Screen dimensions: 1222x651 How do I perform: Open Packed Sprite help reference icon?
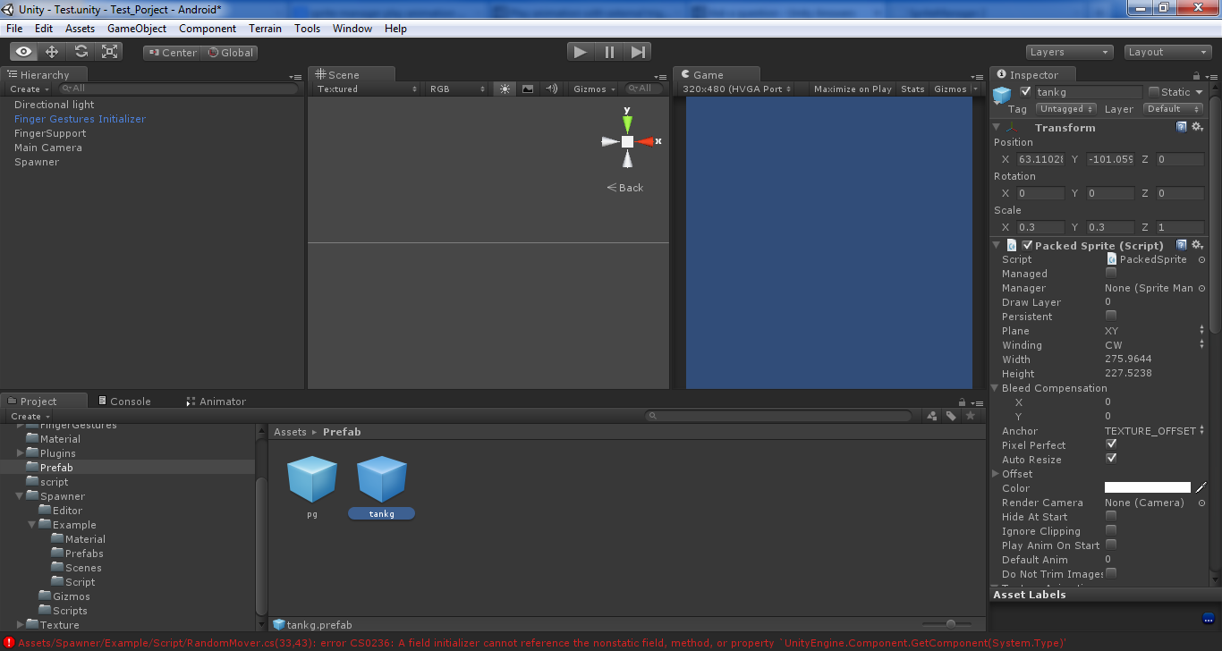[1182, 245]
